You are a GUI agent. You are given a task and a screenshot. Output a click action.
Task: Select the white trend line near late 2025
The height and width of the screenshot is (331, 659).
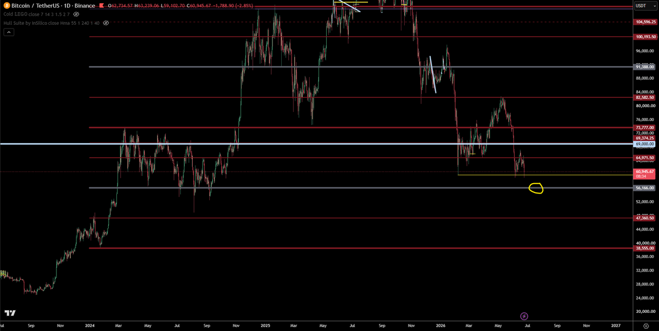pos(433,74)
